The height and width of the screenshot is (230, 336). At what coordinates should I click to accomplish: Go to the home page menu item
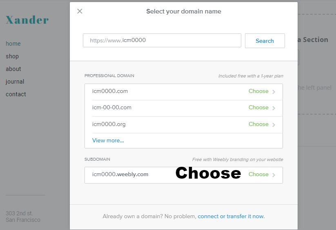click(x=13, y=44)
